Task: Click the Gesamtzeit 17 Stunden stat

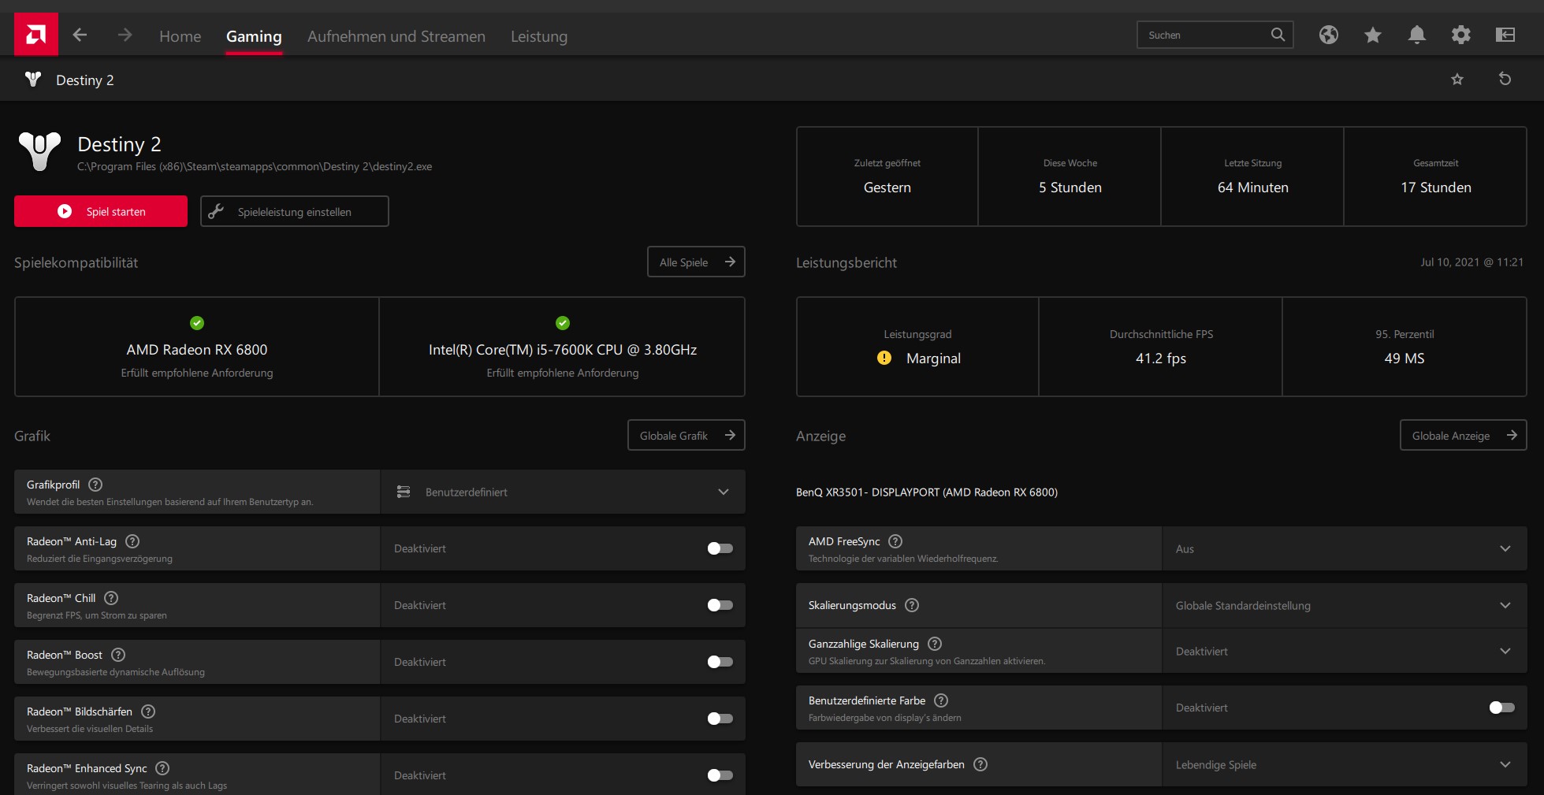Action: click(x=1436, y=176)
